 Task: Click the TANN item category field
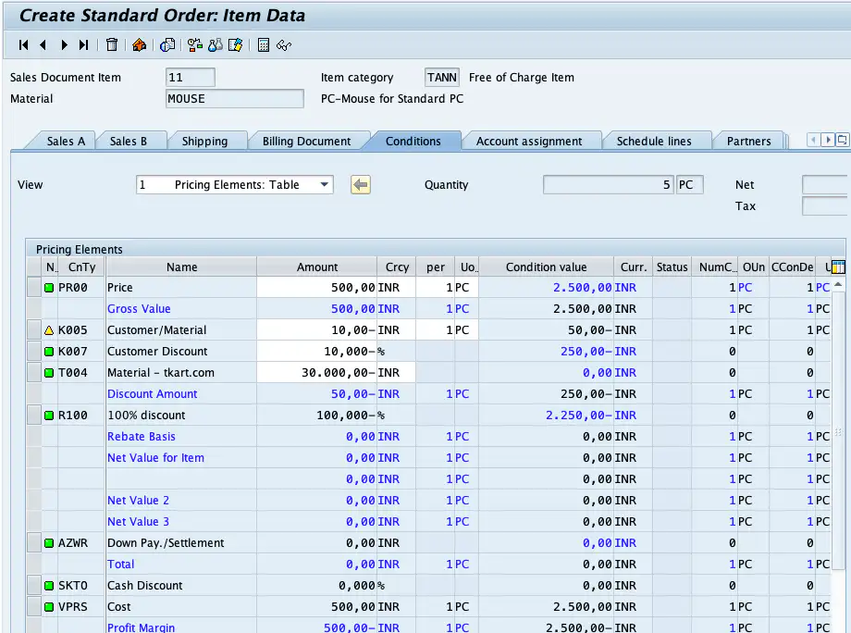point(442,77)
